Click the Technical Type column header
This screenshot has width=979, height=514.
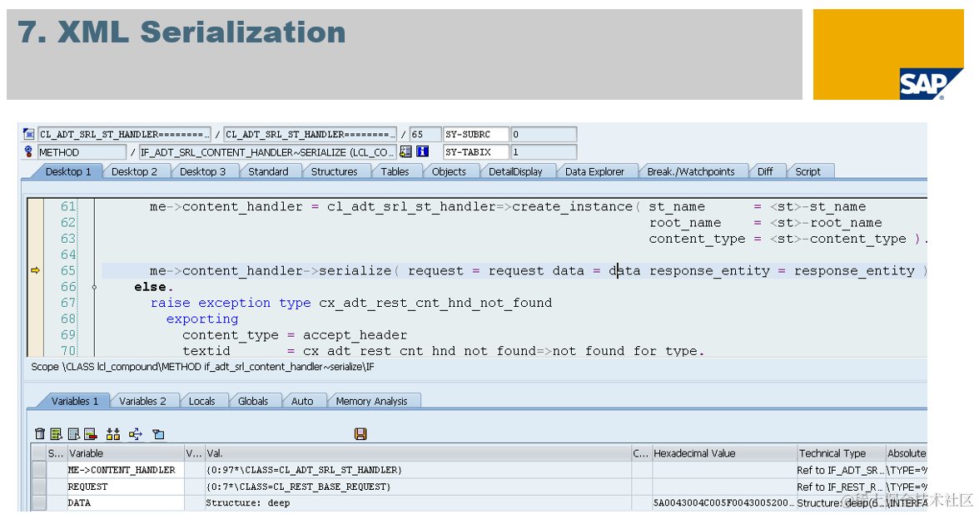841,453
